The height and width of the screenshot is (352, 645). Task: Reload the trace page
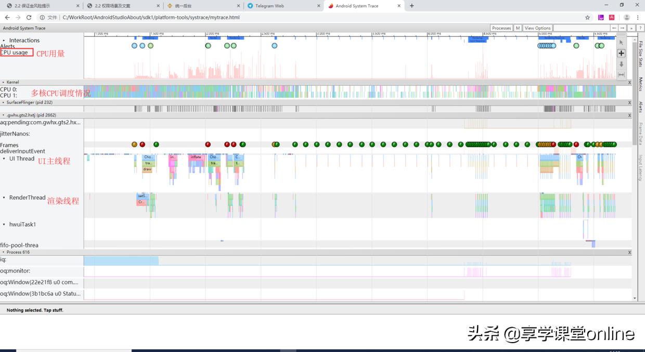tap(29, 17)
